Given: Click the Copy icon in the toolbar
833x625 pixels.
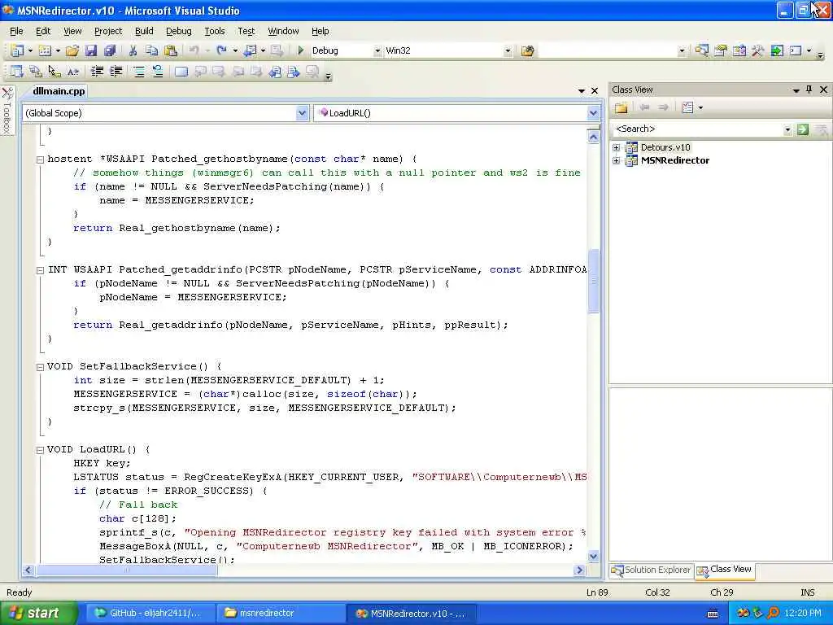Looking at the screenshot, I should (x=151, y=50).
